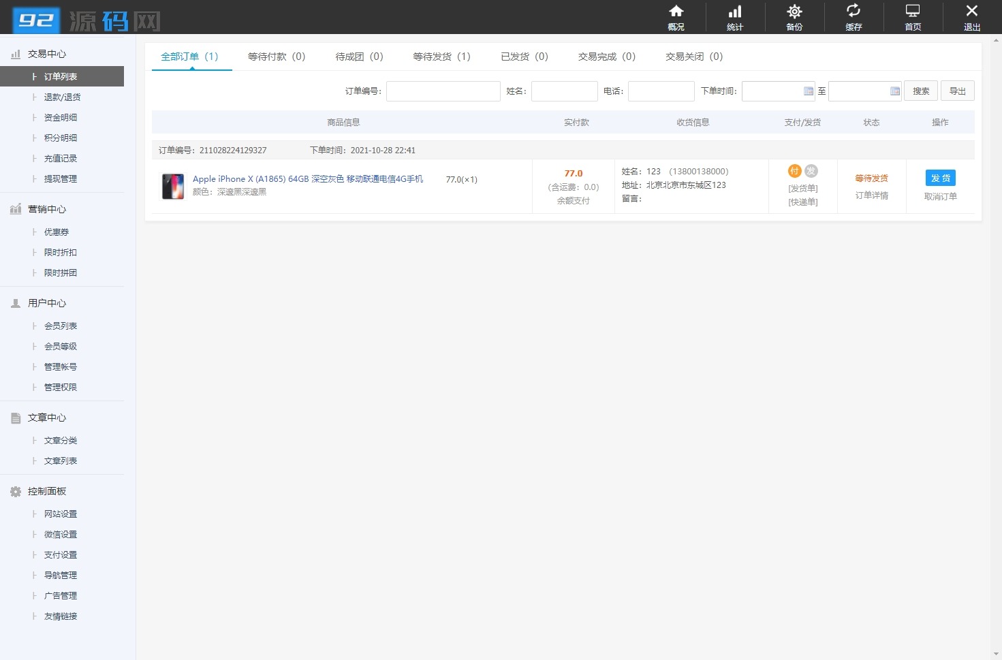Switch to the 交易完成 tab
The image size is (1002, 660).
point(606,57)
